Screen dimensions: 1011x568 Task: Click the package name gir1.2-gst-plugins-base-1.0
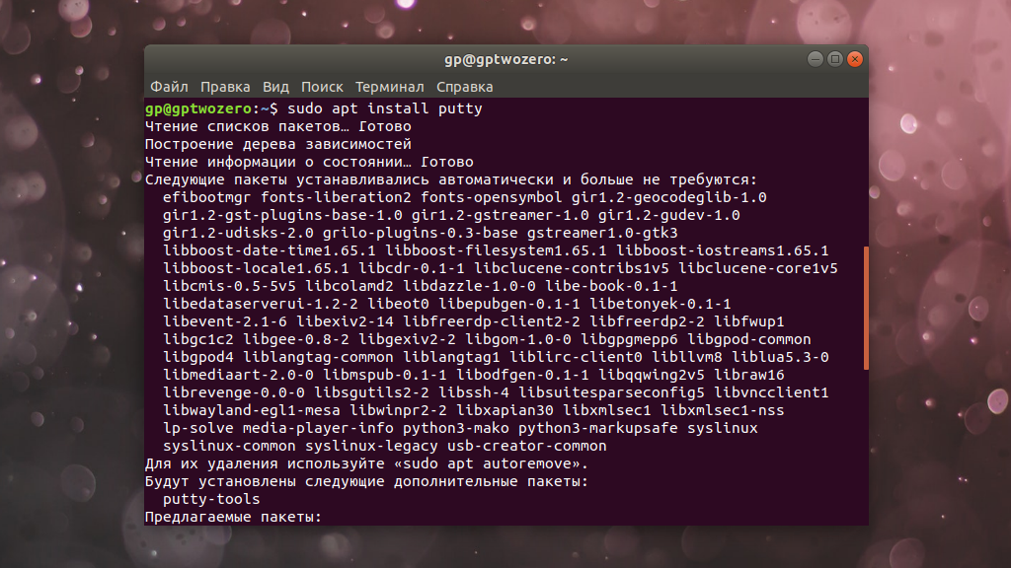click(282, 215)
